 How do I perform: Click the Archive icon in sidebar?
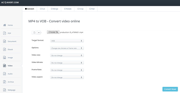click(x=4, y=82)
